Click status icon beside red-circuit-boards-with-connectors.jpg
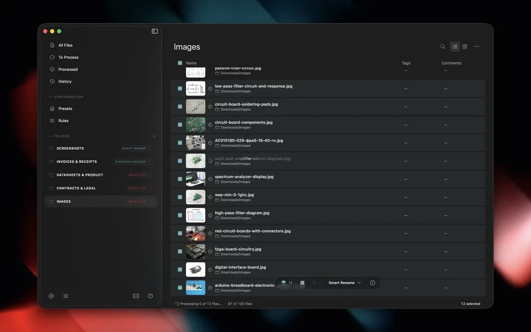531x332 pixels. point(210,233)
